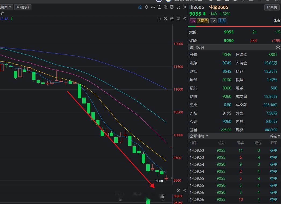Image resolution: width=281 pixels, height=204 pixels.
Task: Click 加自选 to add watchlist
Action: [x=272, y=8]
